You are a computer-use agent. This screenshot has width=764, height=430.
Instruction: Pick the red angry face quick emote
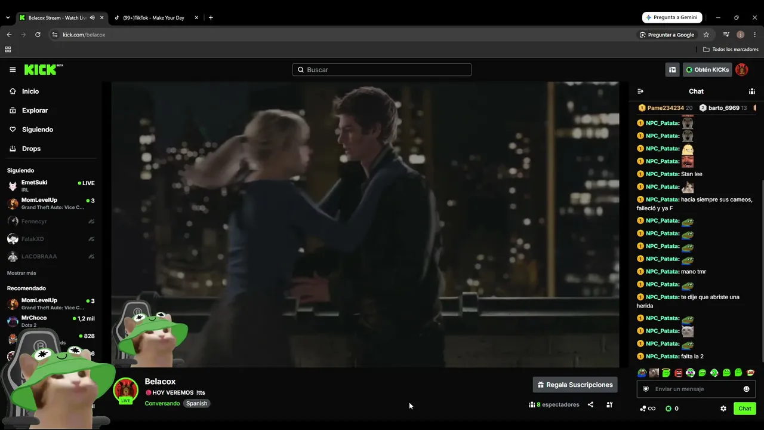[x=679, y=373]
